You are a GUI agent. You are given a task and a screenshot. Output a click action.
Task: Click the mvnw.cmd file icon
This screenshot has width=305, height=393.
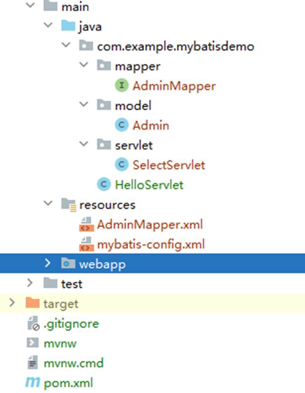pos(33,362)
